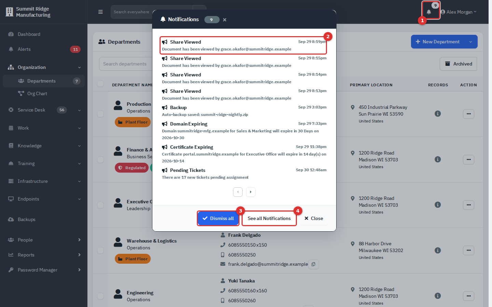Screen dimensions: 492x307
Task: Expand the People menu
Action: pyautogui.click(x=44, y=240)
